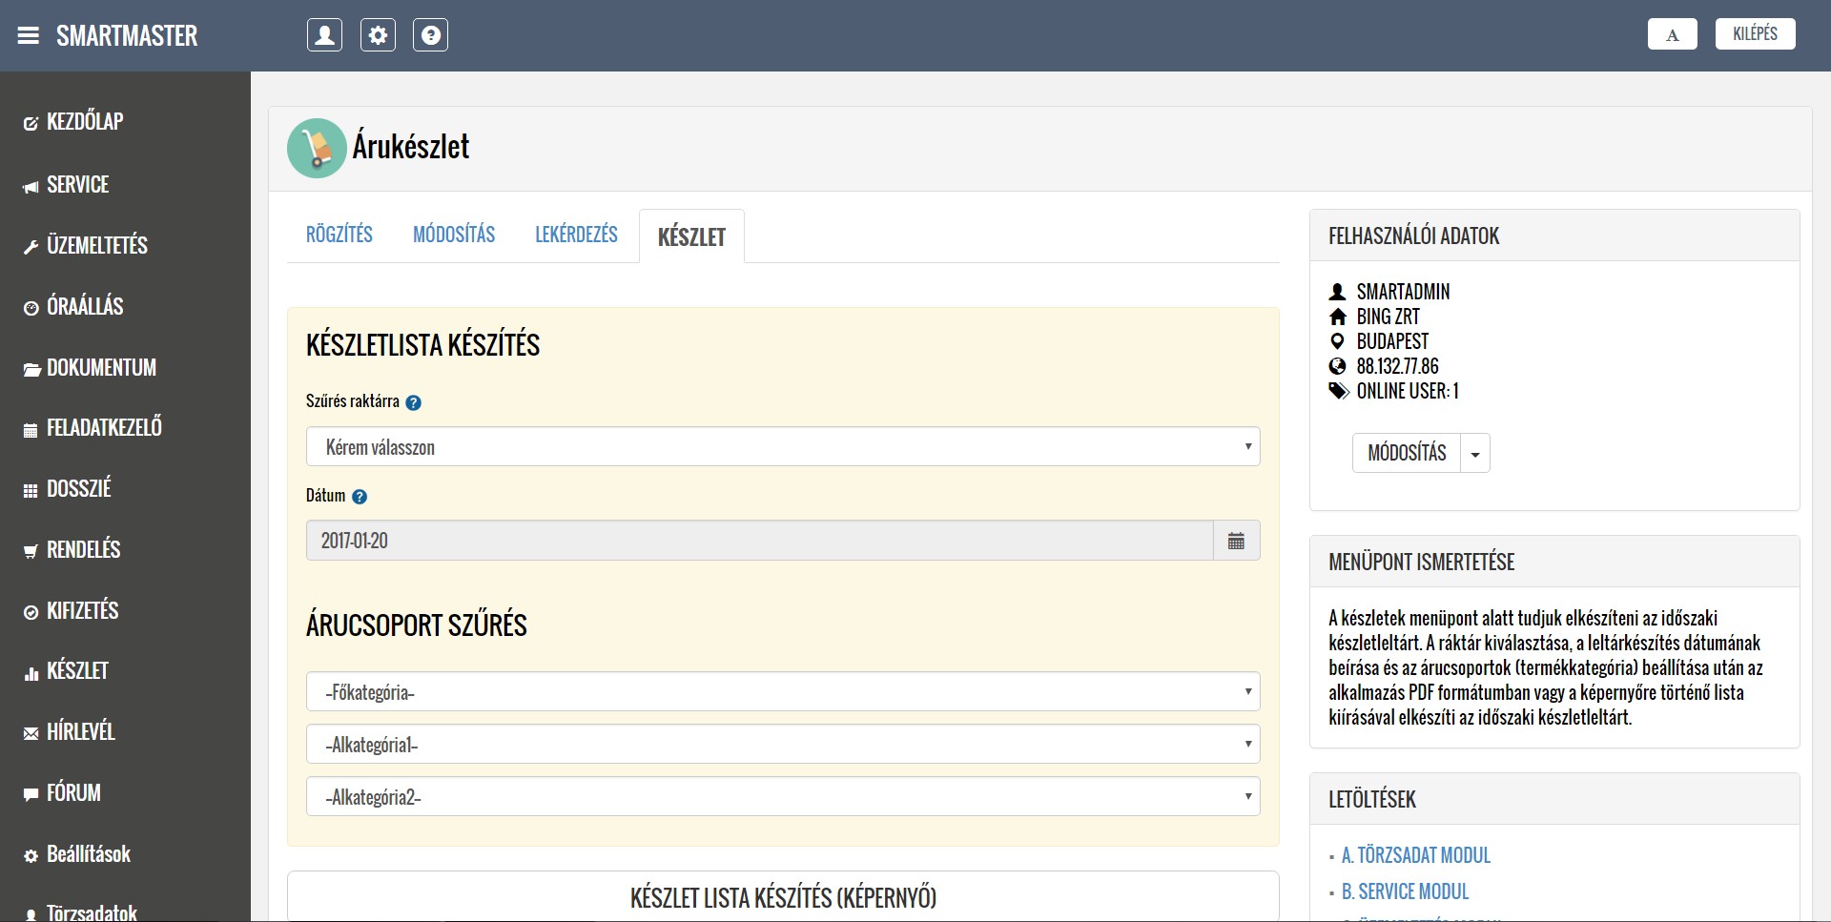Open the Módosítás button caret dropdown

click(1475, 454)
